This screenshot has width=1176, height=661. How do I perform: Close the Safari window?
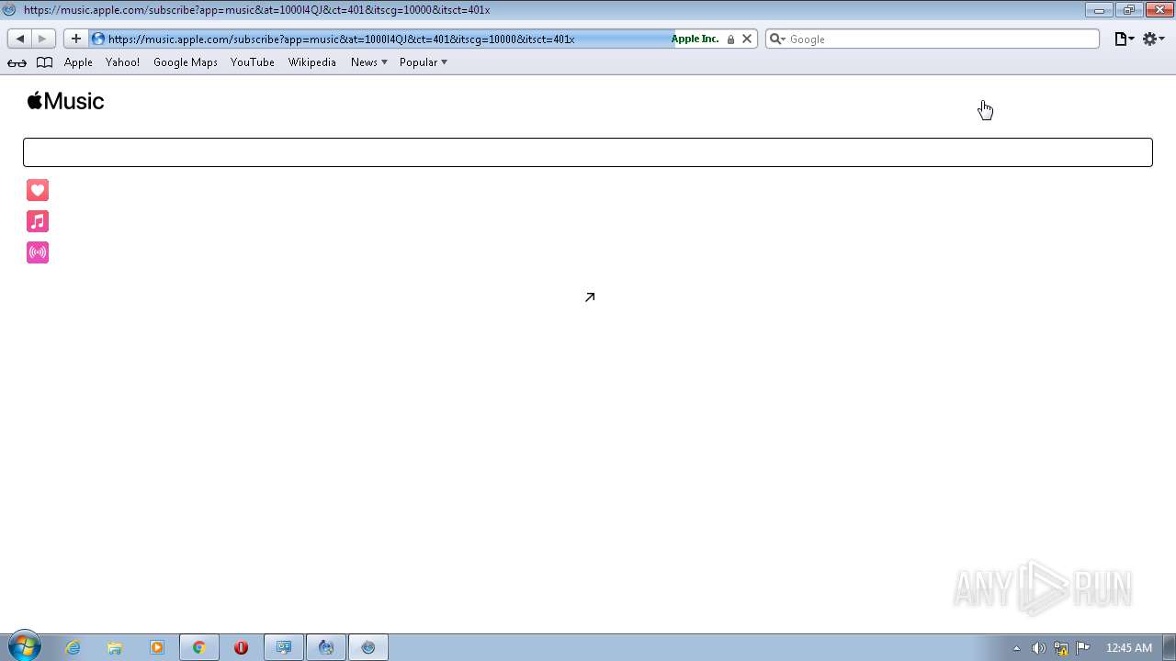[1159, 10]
